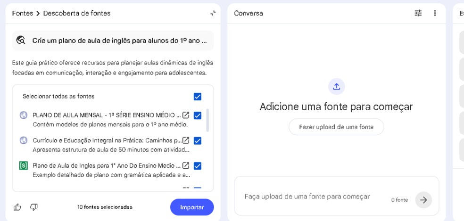Screen dimensions: 464x221
Task: Uncheck Currículo e Educação Integral source
Action: [198, 140]
